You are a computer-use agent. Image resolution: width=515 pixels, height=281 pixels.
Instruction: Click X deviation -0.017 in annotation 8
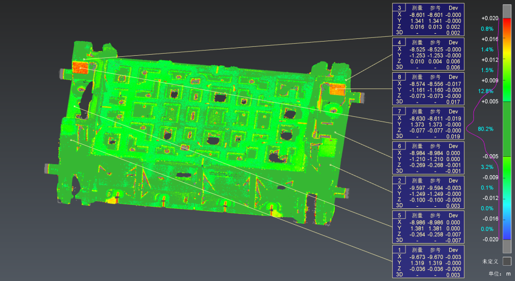pos(453,84)
